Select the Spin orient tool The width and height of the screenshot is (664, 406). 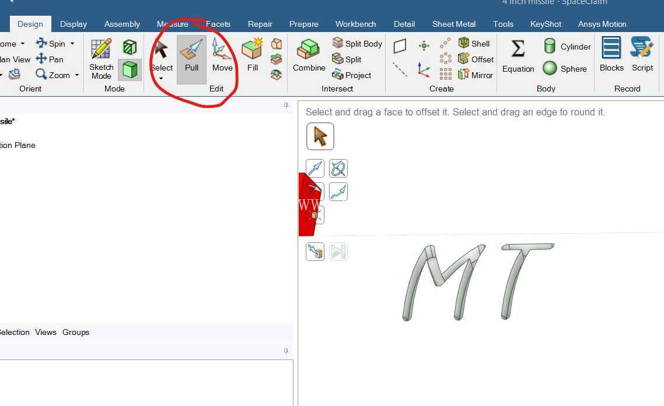coord(51,44)
